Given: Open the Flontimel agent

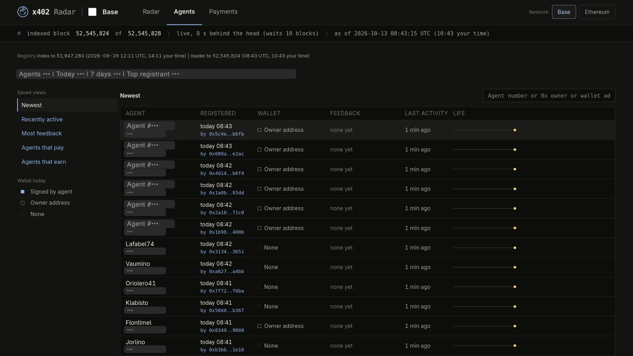Looking at the screenshot, I should click(x=138, y=323).
